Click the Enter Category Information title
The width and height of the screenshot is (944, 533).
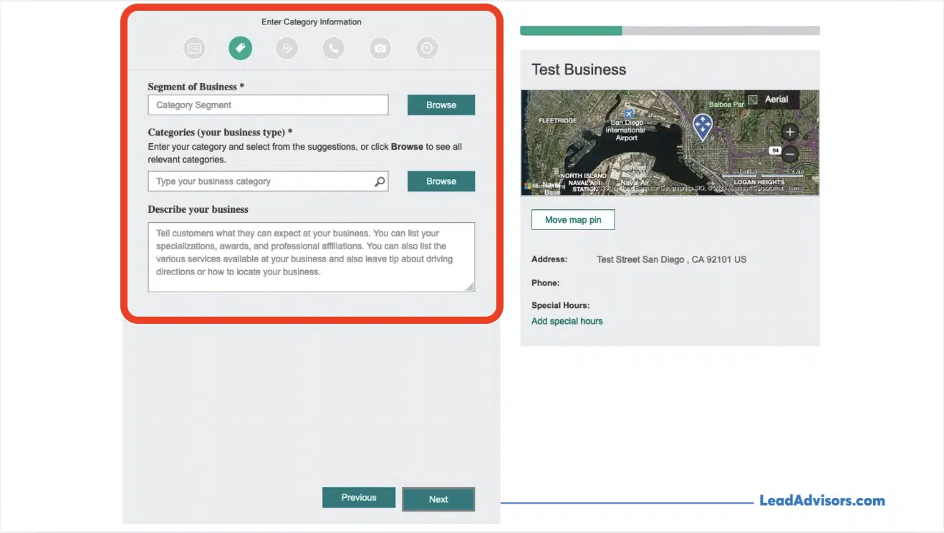[312, 22]
